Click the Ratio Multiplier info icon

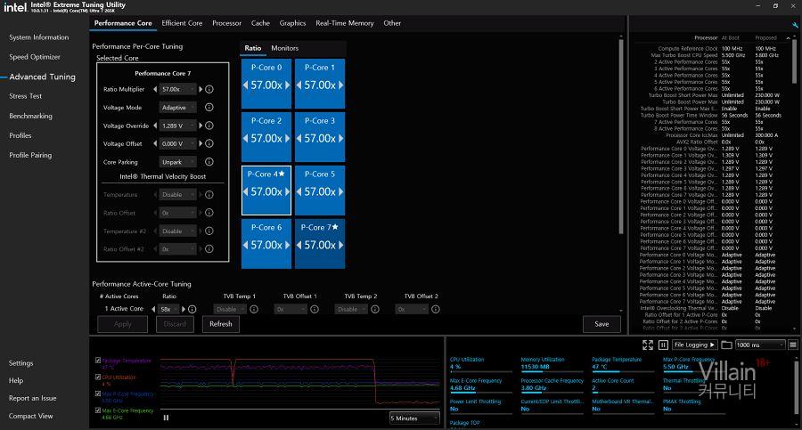pyautogui.click(x=209, y=89)
